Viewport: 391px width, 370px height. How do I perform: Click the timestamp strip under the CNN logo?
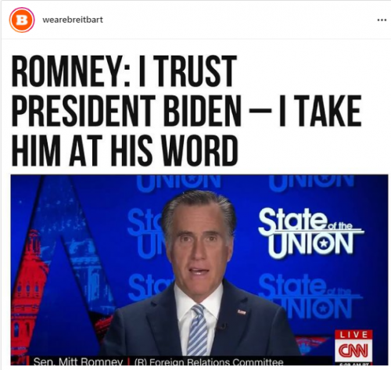353,363
